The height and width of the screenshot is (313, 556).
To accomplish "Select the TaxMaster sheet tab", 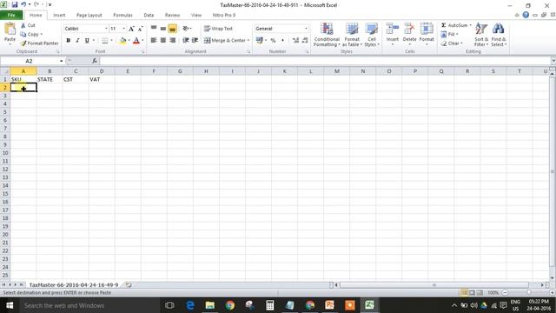I will pyautogui.click(x=74, y=284).
